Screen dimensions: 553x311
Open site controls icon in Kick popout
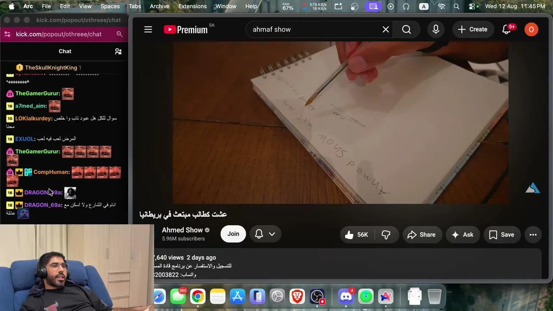[x=7, y=34]
